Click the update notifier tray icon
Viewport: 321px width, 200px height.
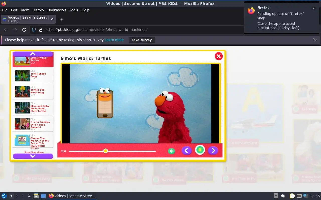click(x=305, y=196)
